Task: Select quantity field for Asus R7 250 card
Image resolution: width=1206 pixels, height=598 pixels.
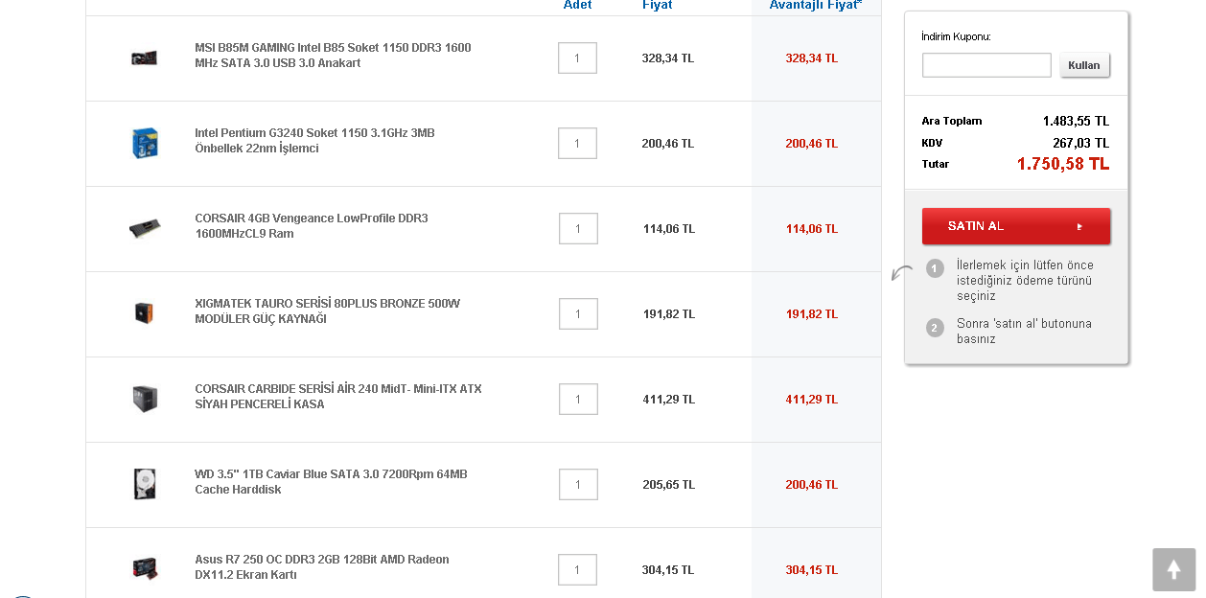Action: (x=577, y=569)
